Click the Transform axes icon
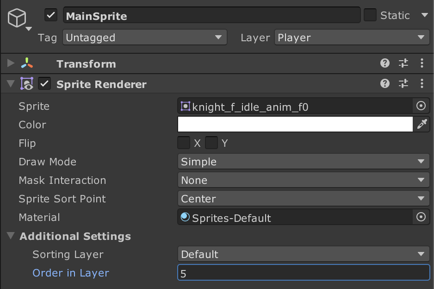 27,63
